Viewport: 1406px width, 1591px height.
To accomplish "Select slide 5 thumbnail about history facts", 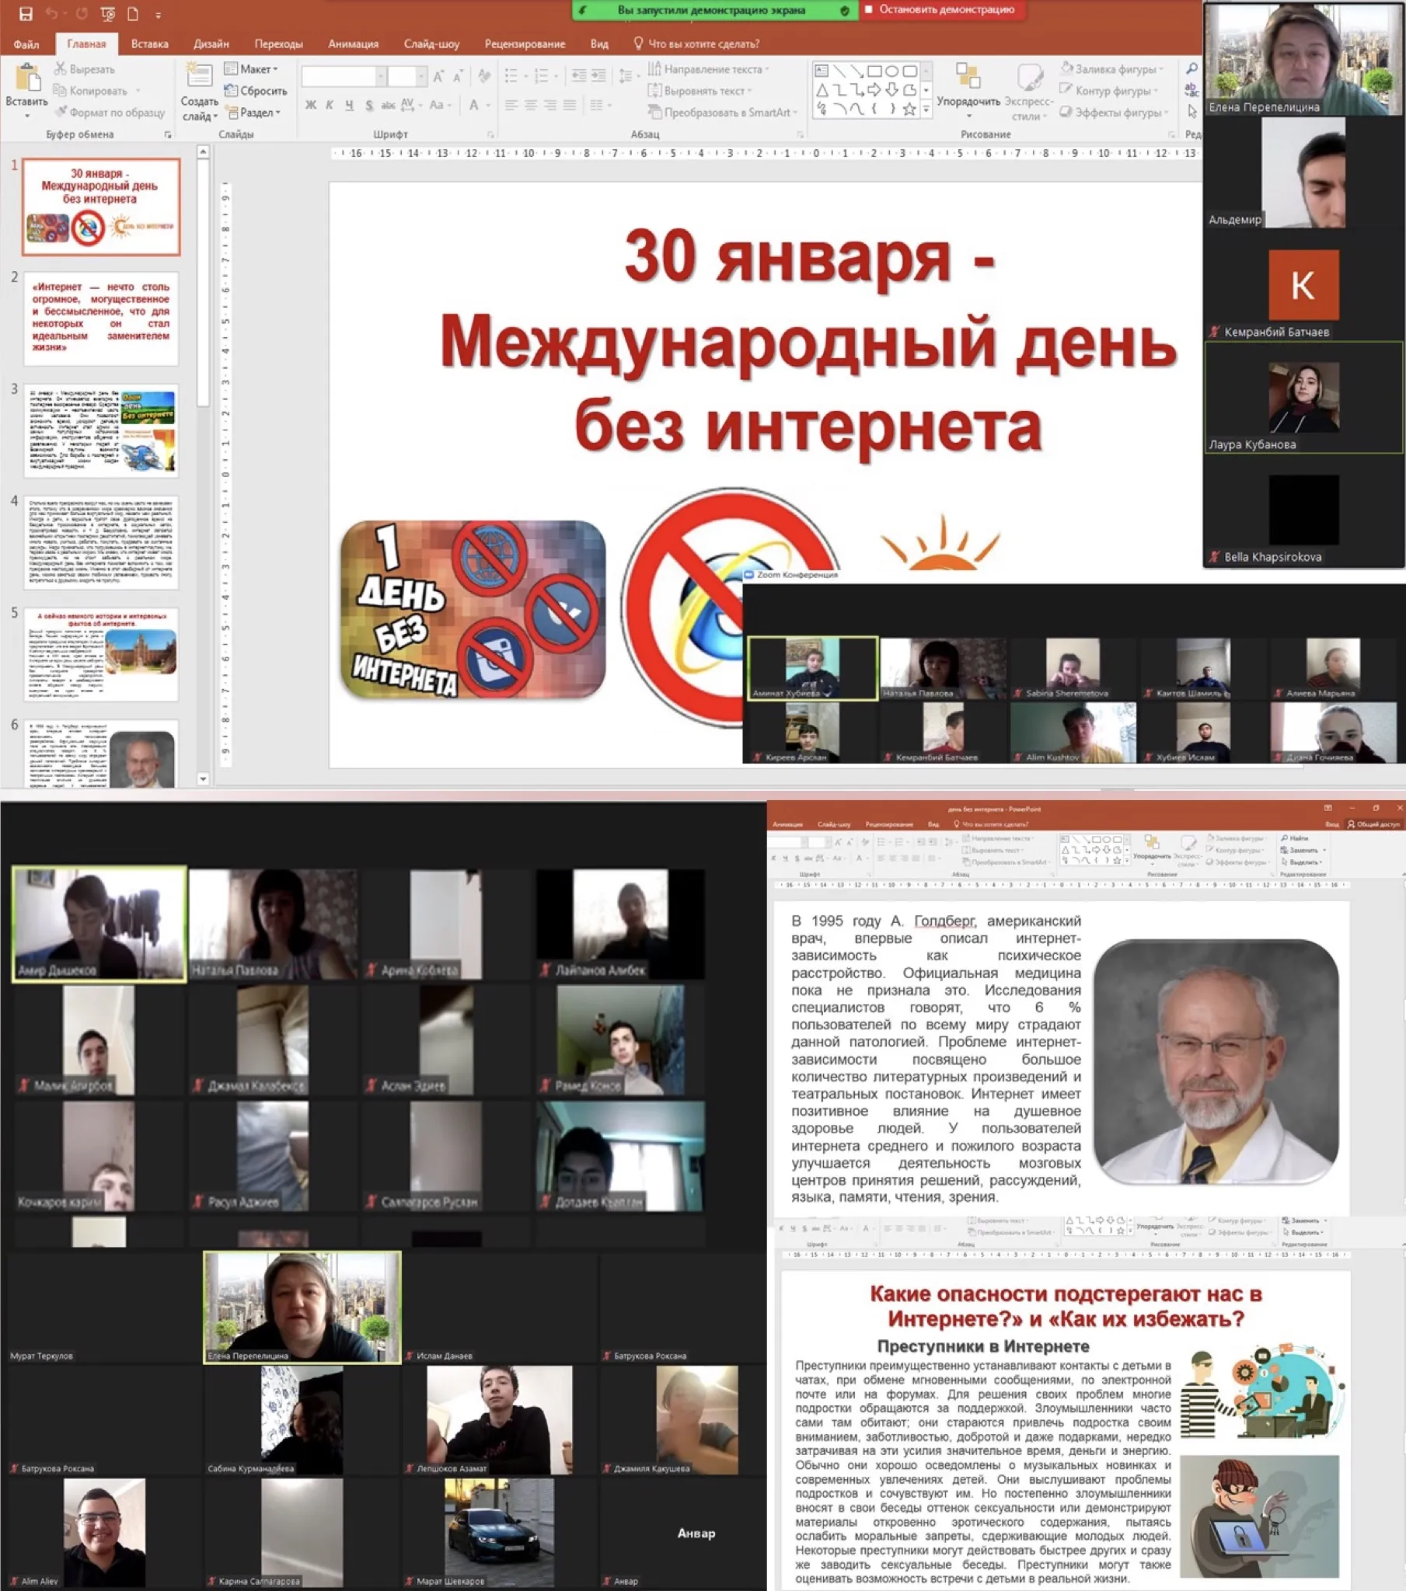I will point(101,654).
